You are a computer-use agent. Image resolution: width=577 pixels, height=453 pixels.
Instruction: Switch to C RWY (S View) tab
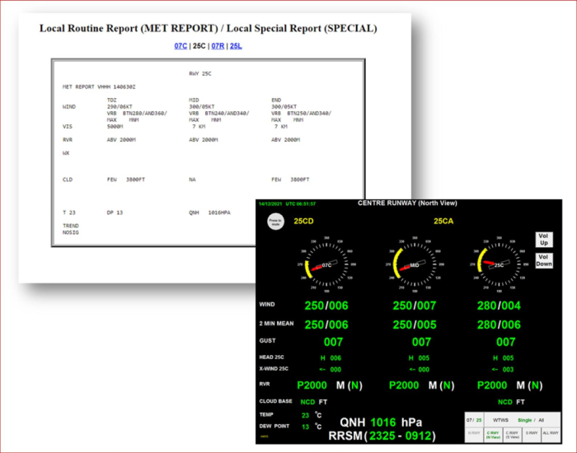click(x=512, y=435)
